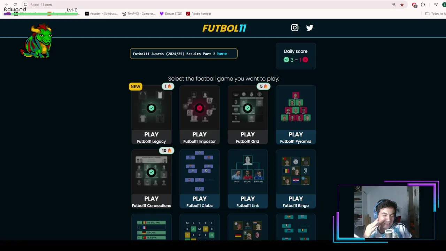The width and height of the screenshot is (446, 251).
Task: Open Acceder Solobuss bookmark
Action: pos(101,14)
